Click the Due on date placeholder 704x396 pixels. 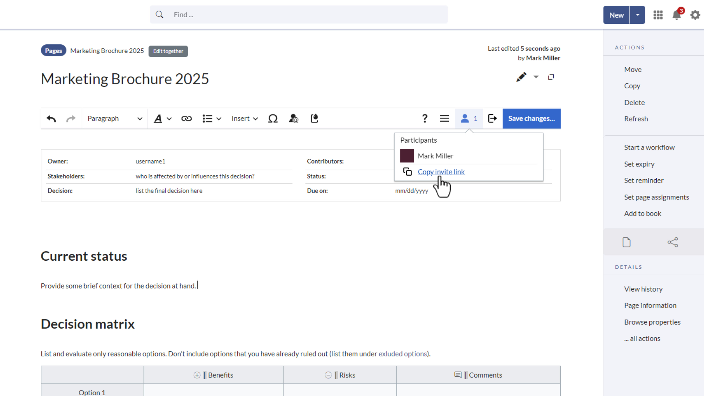(x=411, y=191)
